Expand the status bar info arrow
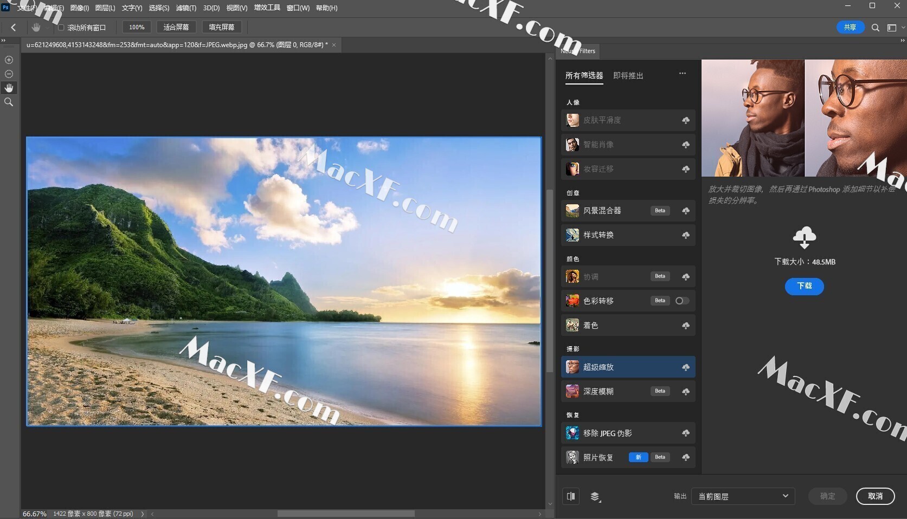Viewport: 907px width, 519px height. (143, 514)
